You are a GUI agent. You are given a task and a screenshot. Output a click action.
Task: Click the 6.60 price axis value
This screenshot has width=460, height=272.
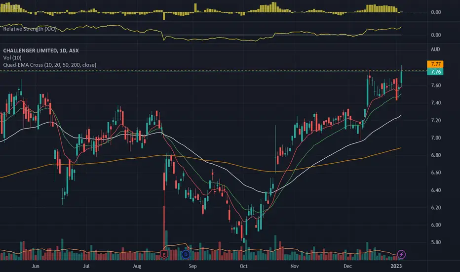click(x=436, y=173)
